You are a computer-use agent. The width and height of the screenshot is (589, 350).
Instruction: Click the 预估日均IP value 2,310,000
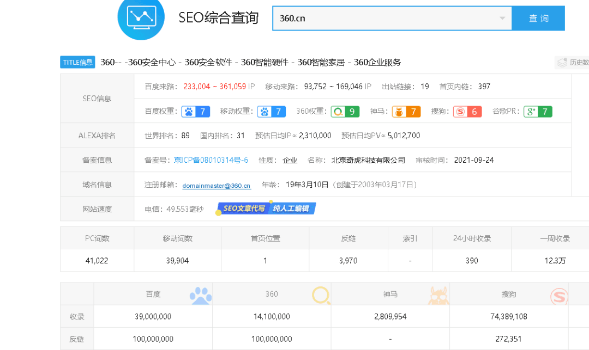[x=315, y=136]
